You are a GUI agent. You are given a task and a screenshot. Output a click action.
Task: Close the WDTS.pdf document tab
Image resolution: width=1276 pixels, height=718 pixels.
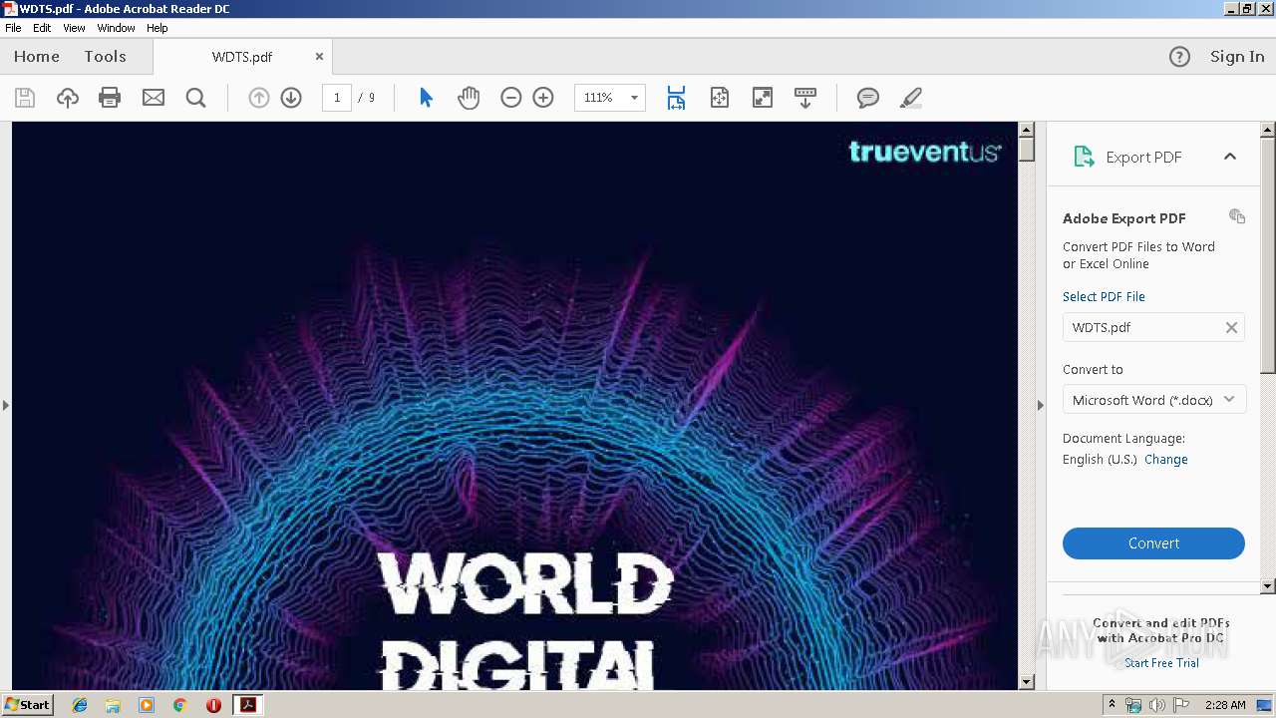coord(319,57)
